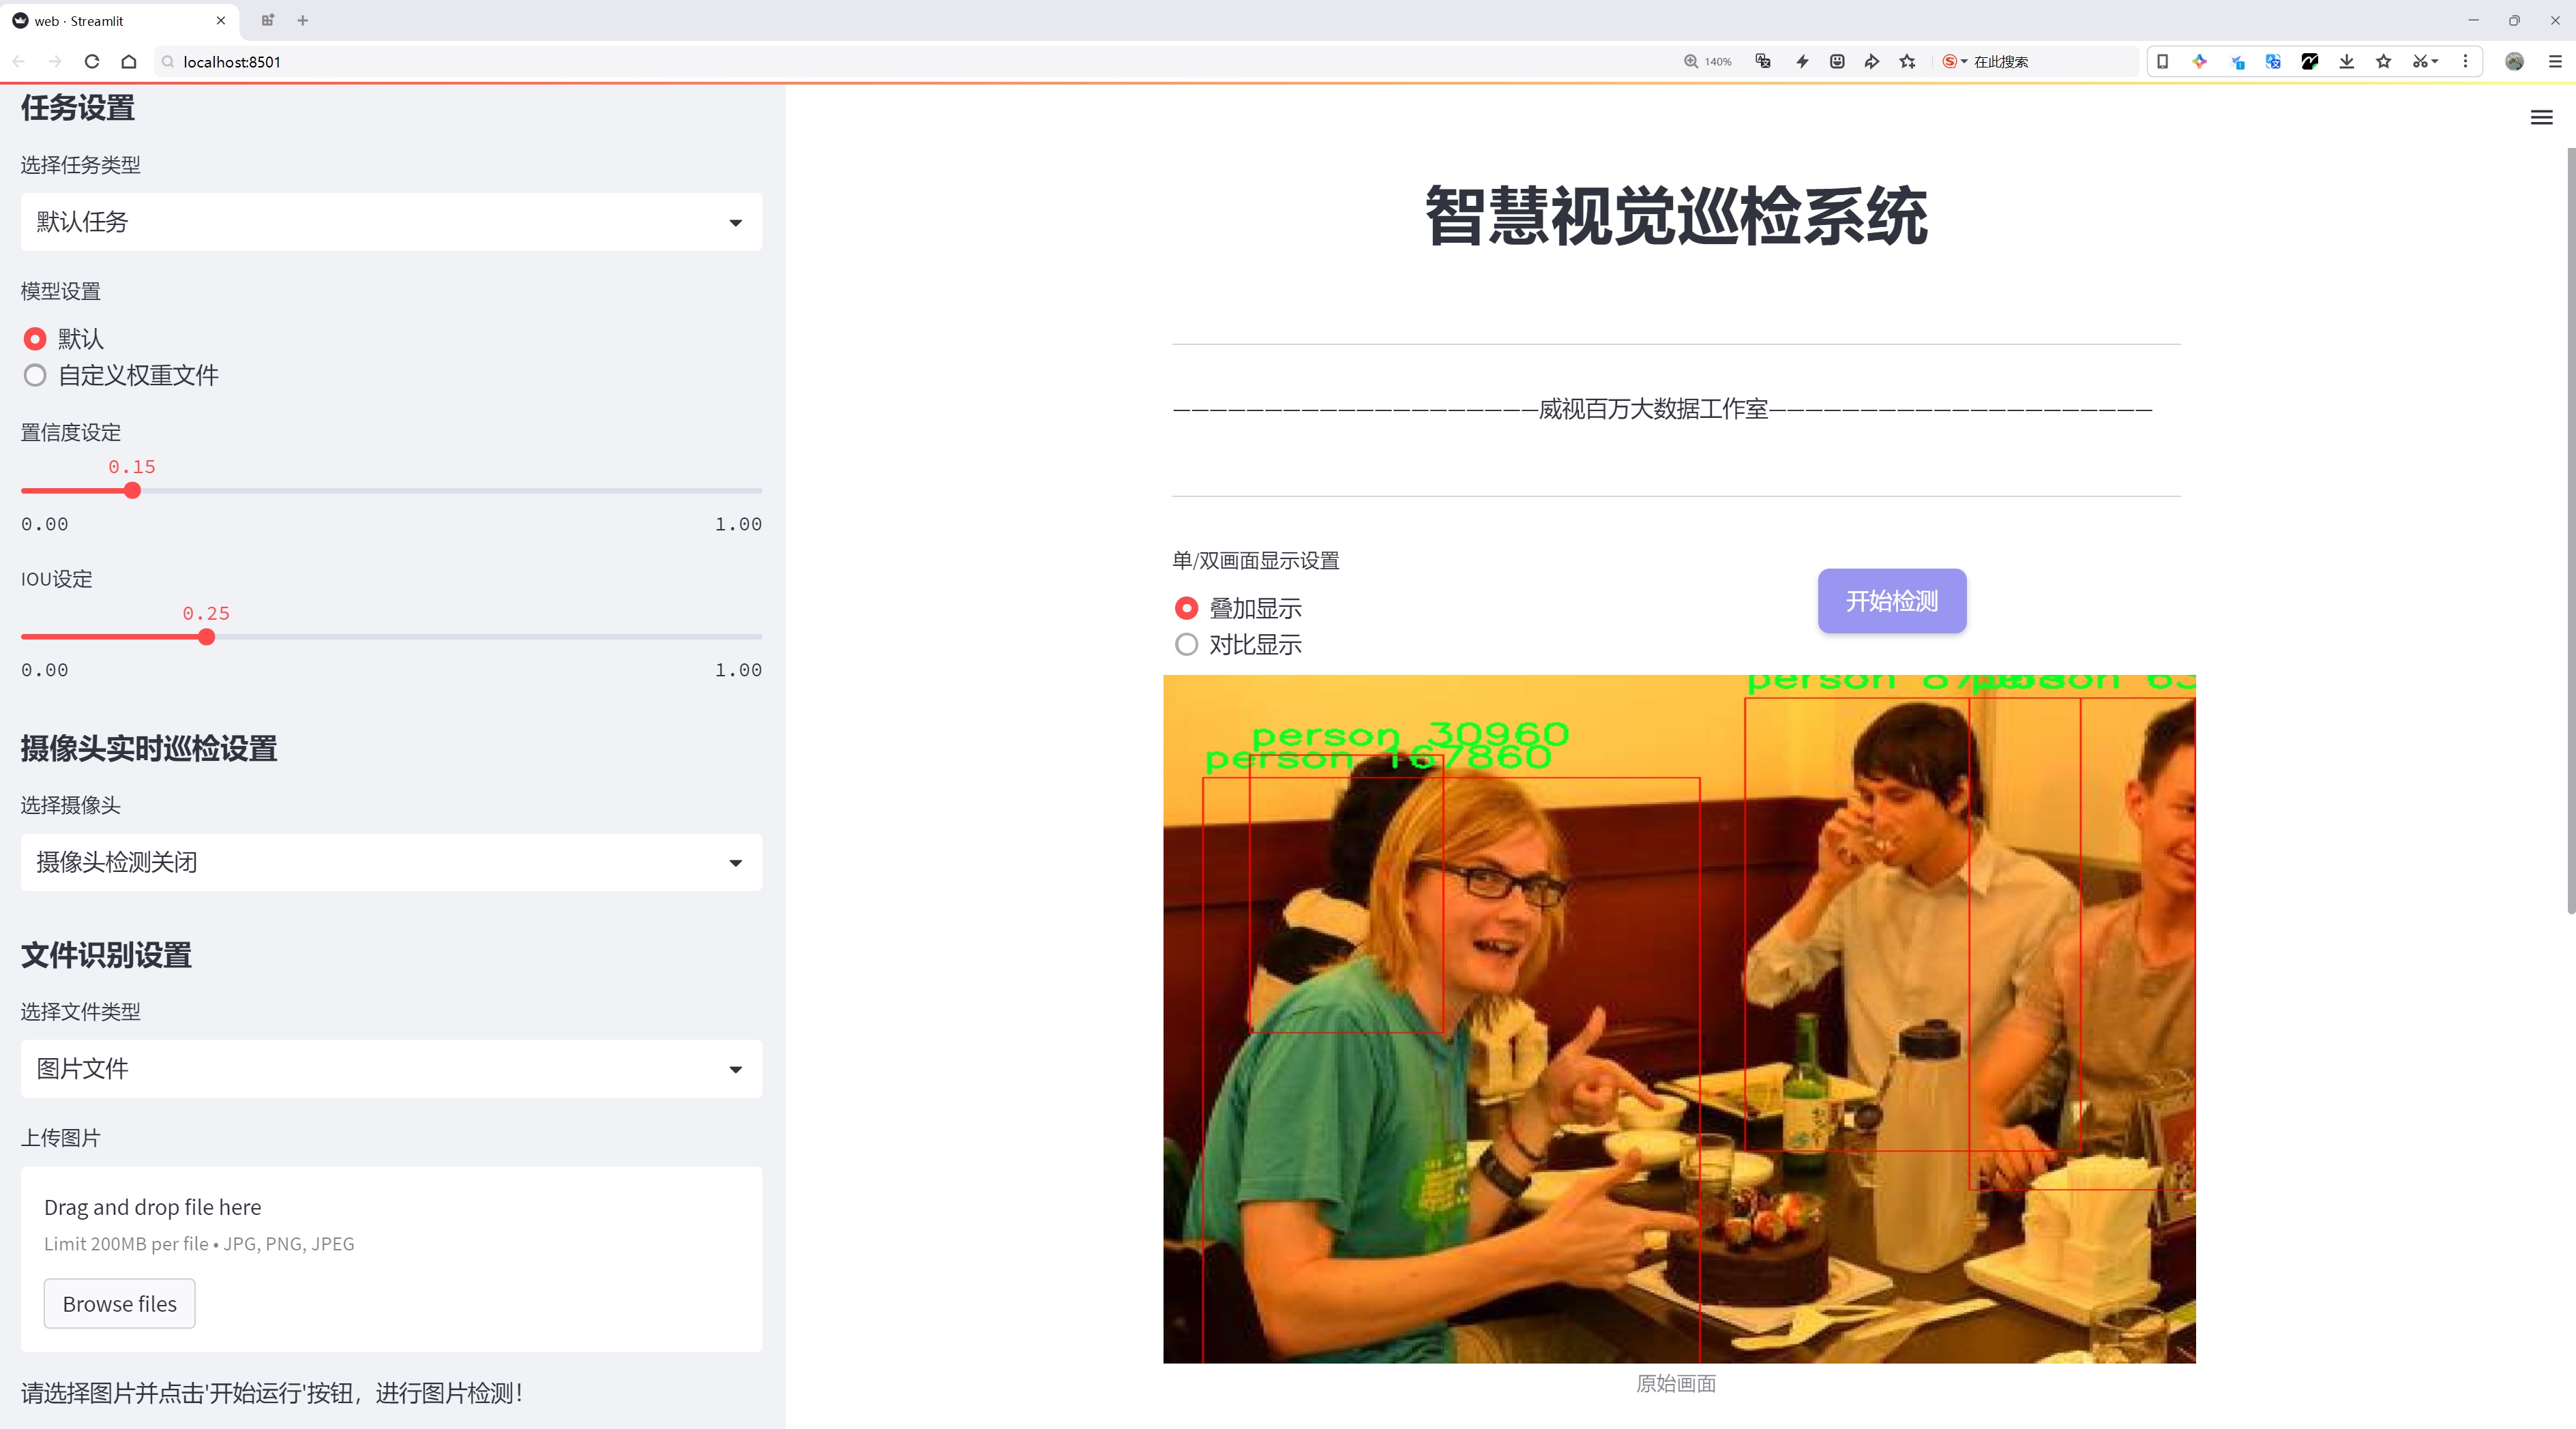The width and height of the screenshot is (2576, 1429).
Task: Open new tab with plus button
Action: coord(303,20)
